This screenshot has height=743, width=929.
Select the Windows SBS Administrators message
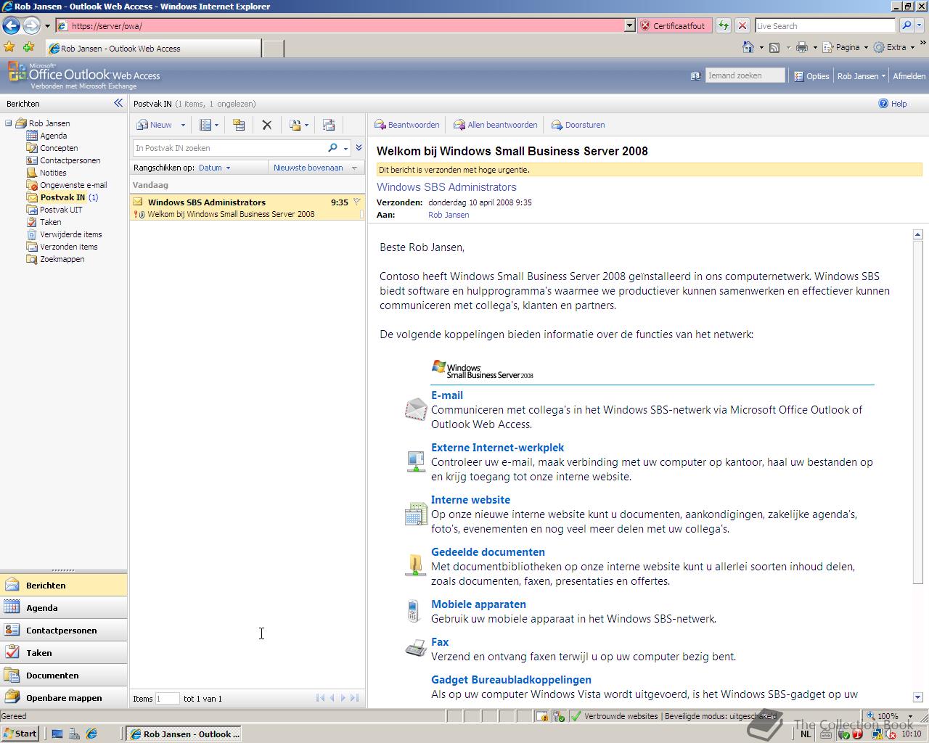click(247, 208)
